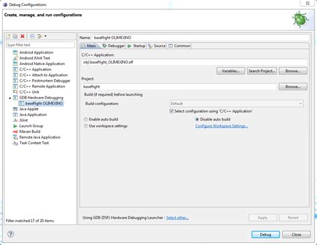
Task: Click the Duplicate launch configuration icon
Action: [x=15, y=36]
